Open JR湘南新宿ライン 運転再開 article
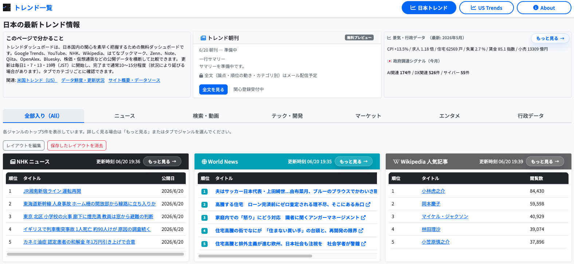 (52, 191)
